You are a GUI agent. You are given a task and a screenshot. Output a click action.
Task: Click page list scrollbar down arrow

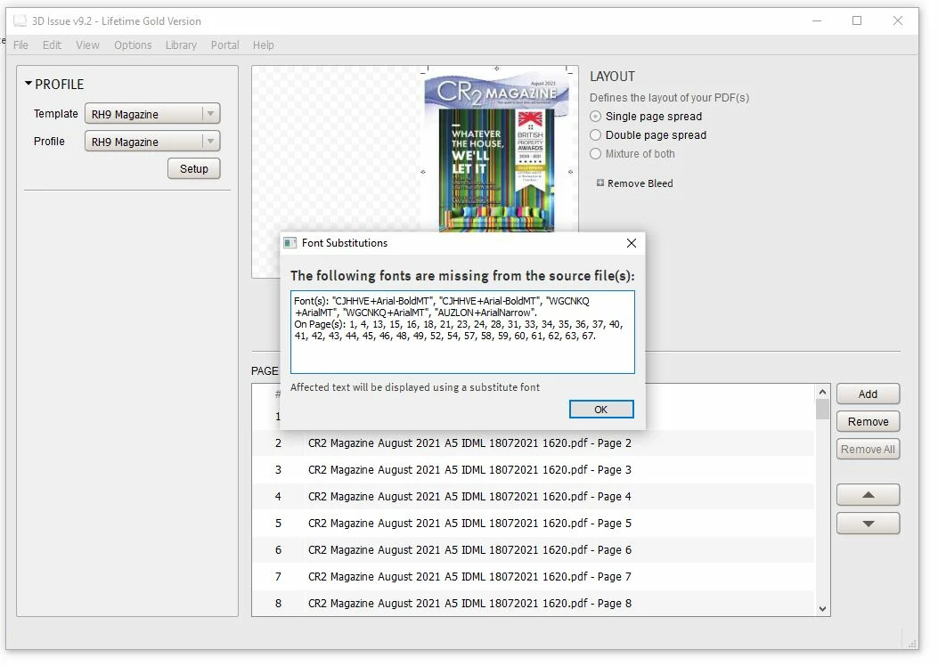tap(822, 609)
